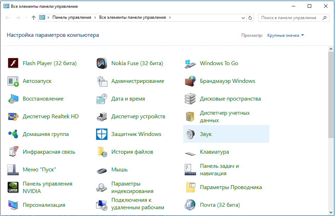The width and height of the screenshot is (335, 216).
Task: Open the Автозапуск icon
Action: click(13, 81)
